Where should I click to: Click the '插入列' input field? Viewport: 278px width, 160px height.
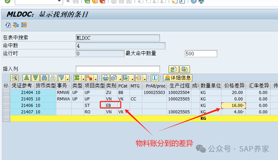(x=118, y=69)
